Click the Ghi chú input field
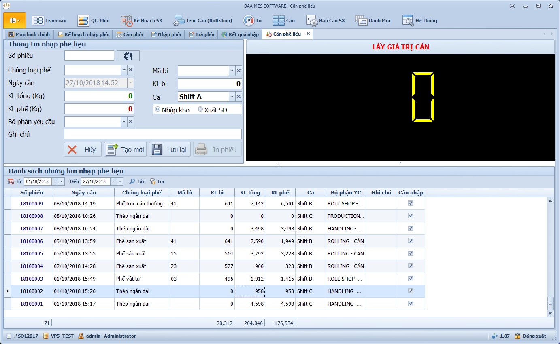 point(153,134)
